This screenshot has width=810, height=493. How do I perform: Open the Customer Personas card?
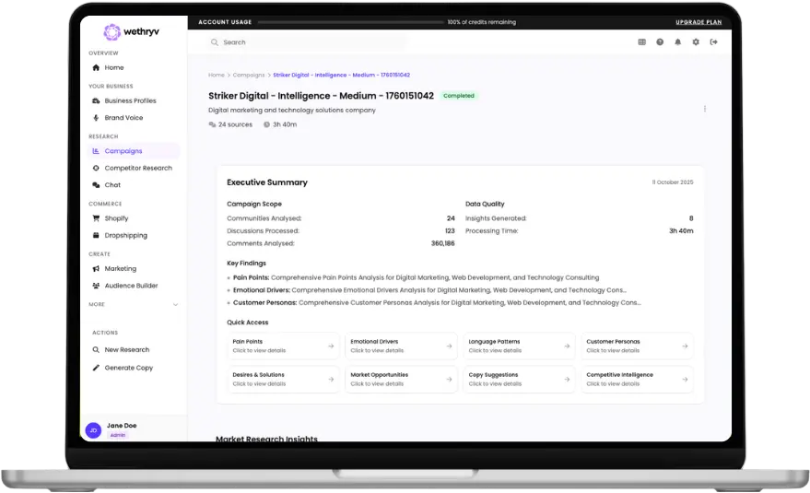tap(637, 346)
